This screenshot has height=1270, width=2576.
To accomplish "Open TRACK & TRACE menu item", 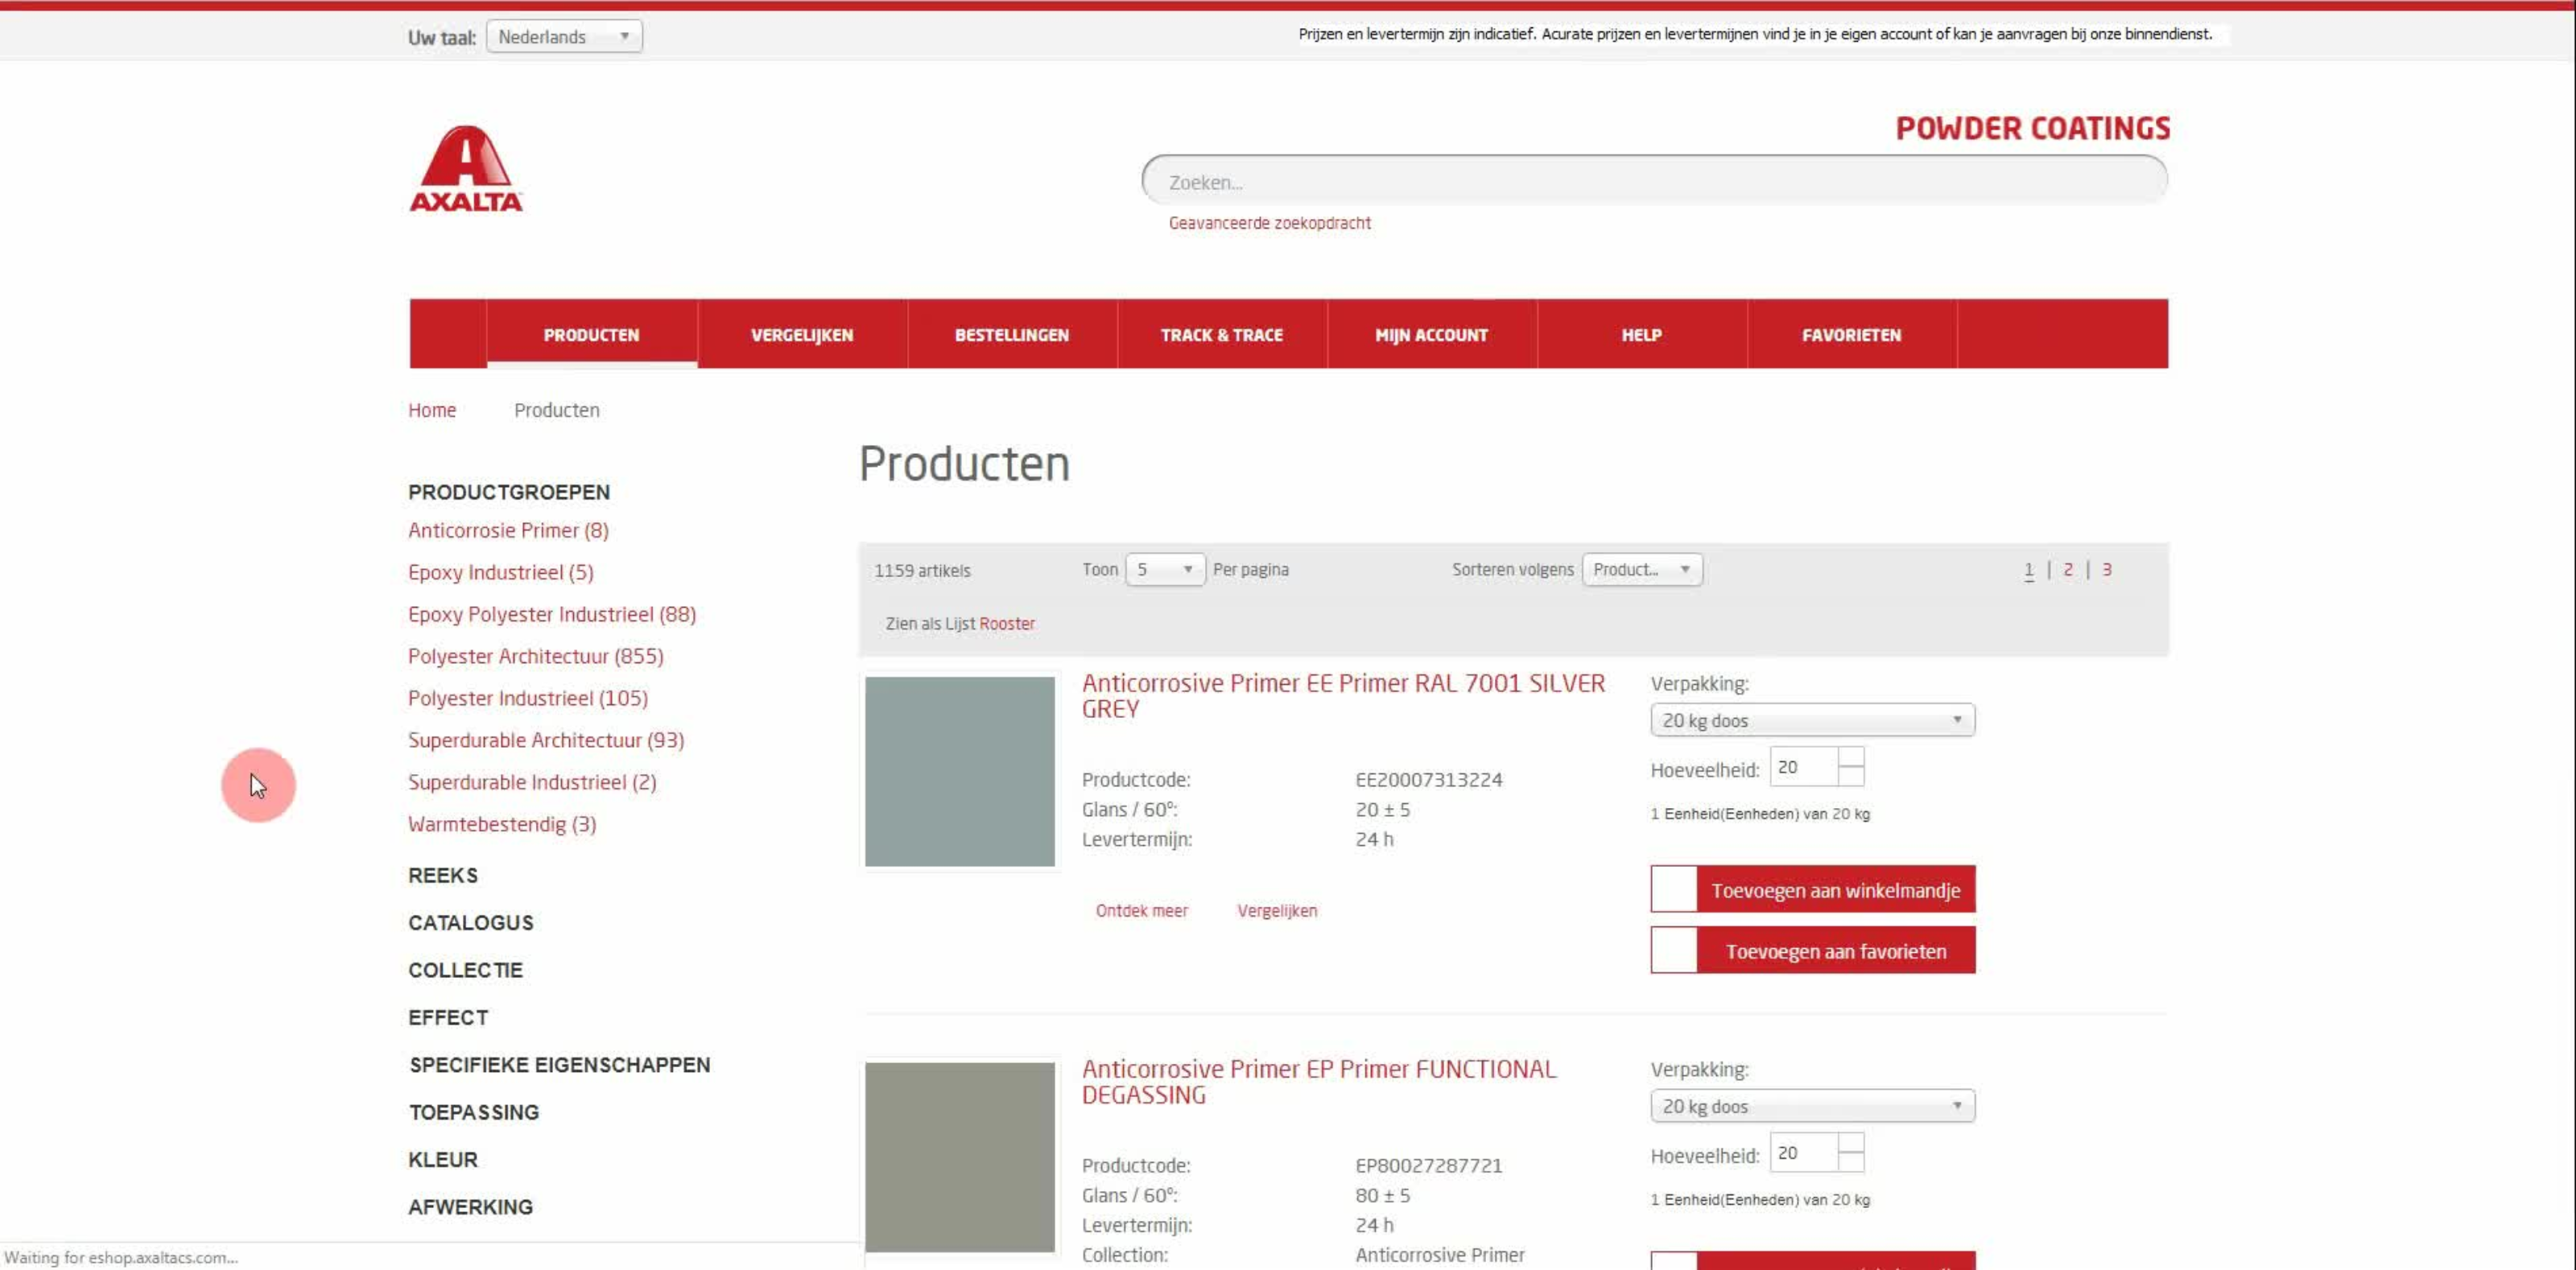I will click(x=1222, y=334).
